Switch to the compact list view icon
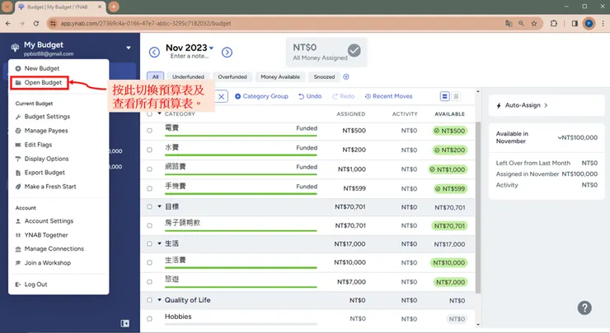 457,96
